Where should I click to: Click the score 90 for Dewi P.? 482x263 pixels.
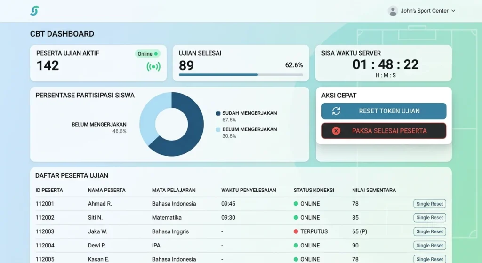[x=355, y=245]
